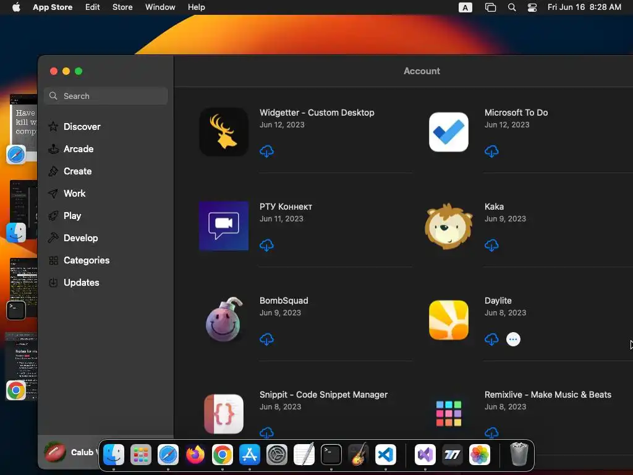This screenshot has height=475, width=633.
Task: Redownload РТУ Коннект with cloud icon
Action: pos(266,245)
